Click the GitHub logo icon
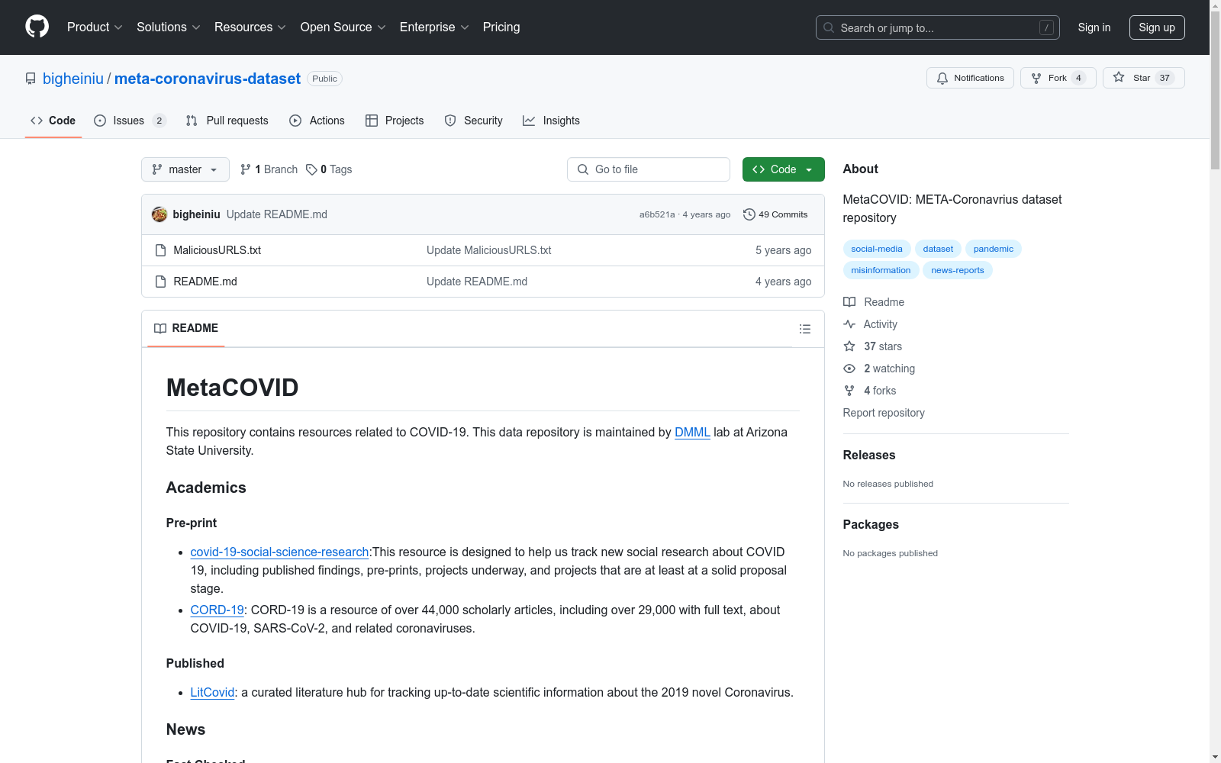The width and height of the screenshot is (1221, 763). tap(37, 27)
